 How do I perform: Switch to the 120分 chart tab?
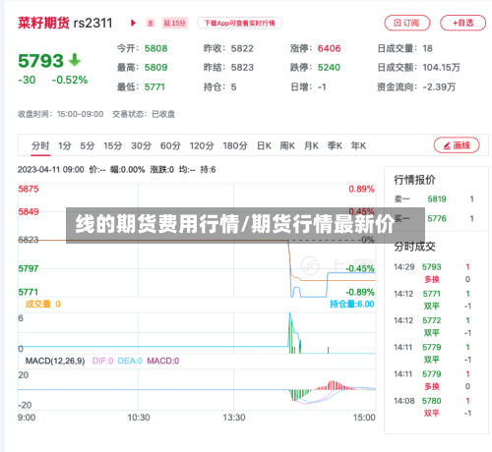click(x=202, y=145)
